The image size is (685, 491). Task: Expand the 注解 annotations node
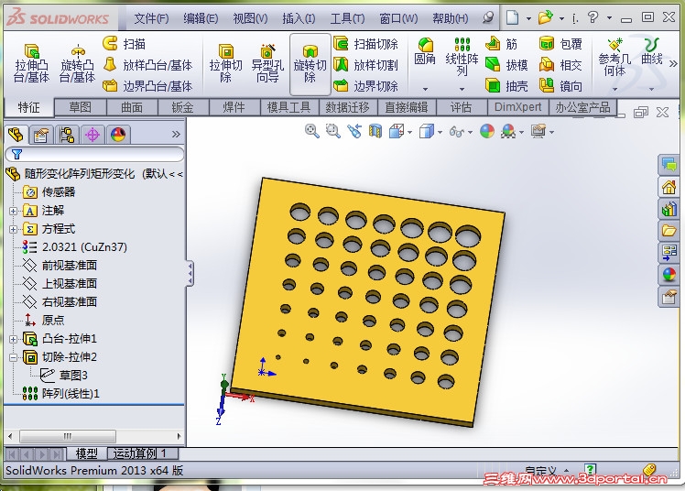[x=13, y=211]
